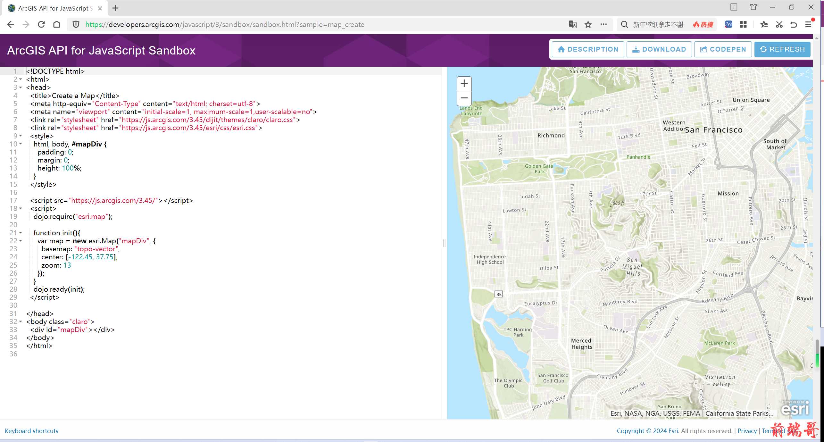Collapse the html tag on line 2
The width and height of the screenshot is (824, 442).
21,79
